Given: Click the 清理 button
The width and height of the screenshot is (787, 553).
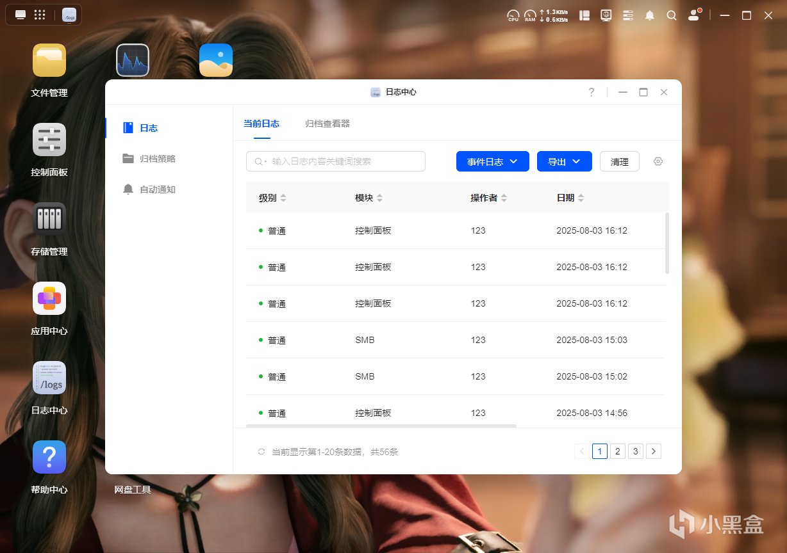Looking at the screenshot, I should (620, 161).
